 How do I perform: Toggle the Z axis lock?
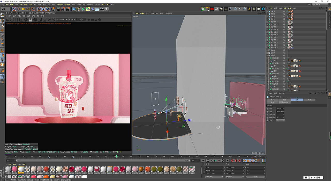(x=48, y=9)
